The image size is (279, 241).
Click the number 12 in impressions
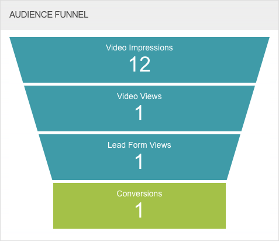140,65
